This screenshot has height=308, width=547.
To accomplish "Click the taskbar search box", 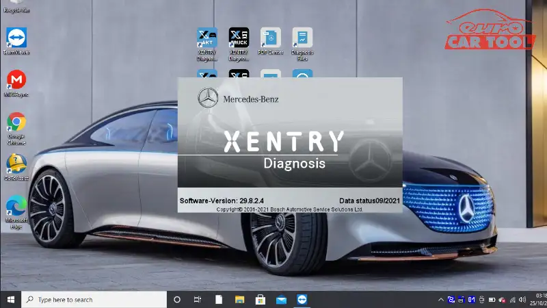I will (x=94, y=300).
